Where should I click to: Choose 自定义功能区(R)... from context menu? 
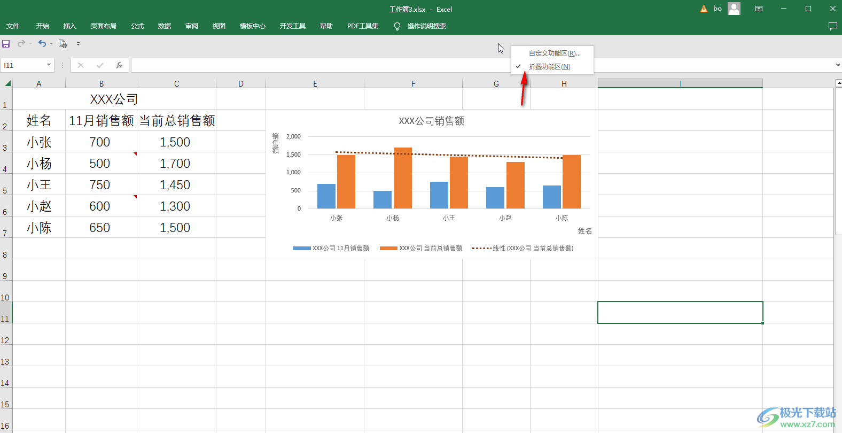point(552,53)
